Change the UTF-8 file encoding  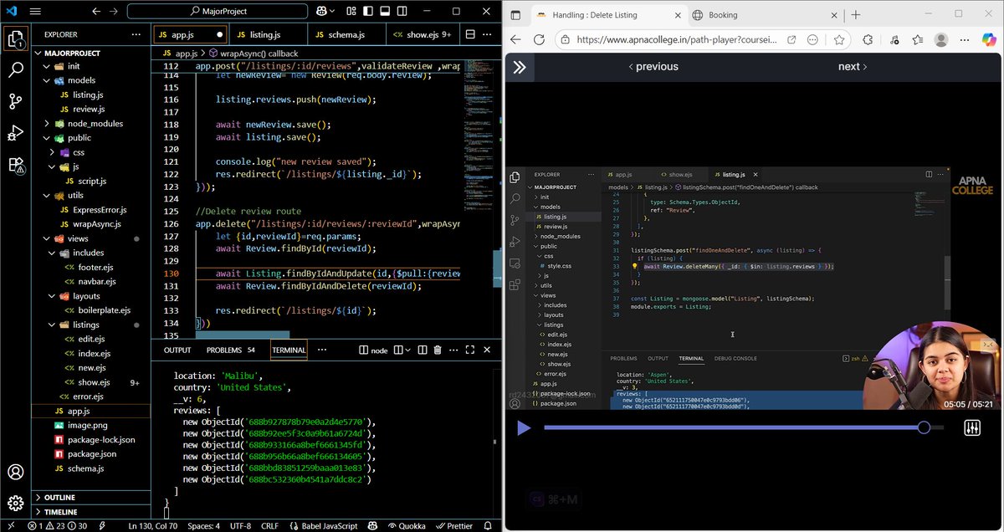pos(240,526)
